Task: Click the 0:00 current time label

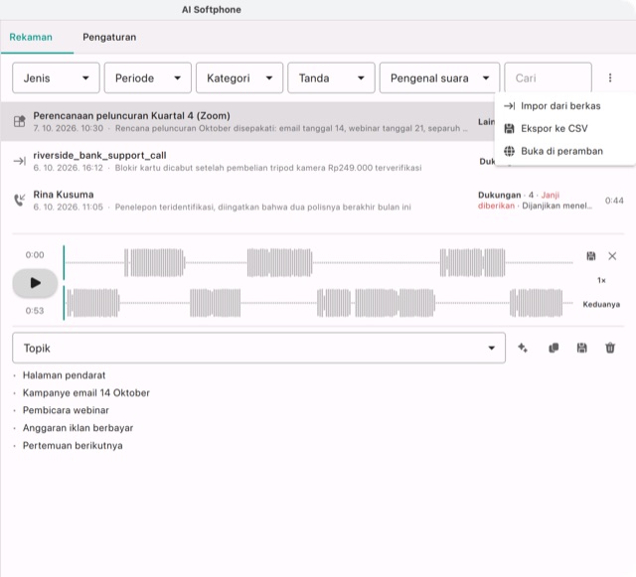Action: (35, 255)
